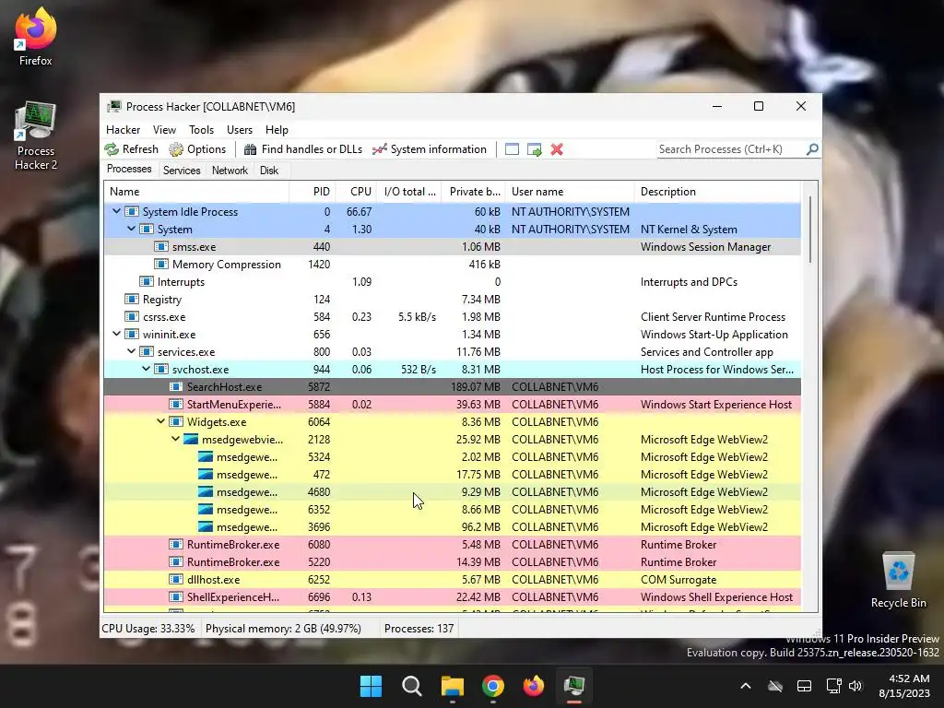This screenshot has width=944, height=708.
Task: Select the Interrupts row
Action: 452,282
